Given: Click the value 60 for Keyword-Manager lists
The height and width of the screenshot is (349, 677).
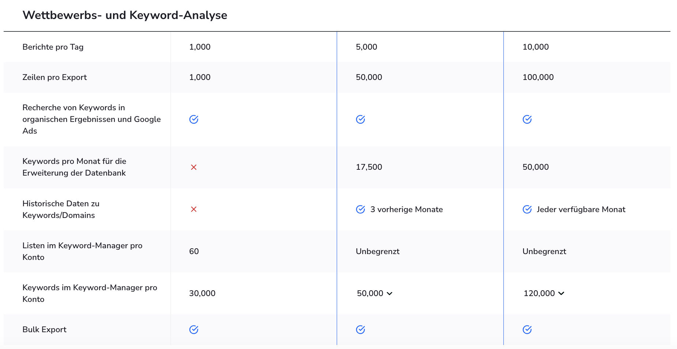Looking at the screenshot, I should coord(194,251).
